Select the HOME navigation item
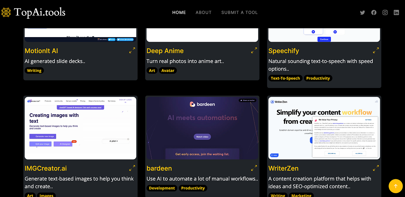This screenshot has width=405, height=197. [x=179, y=12]
